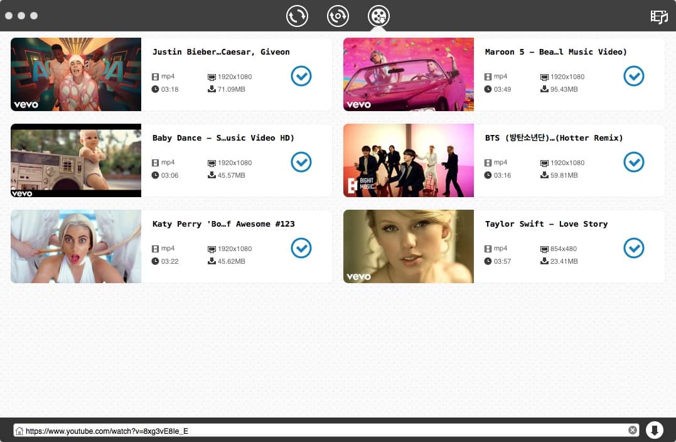Click the clock icon beside 03:18

[155, 89]
